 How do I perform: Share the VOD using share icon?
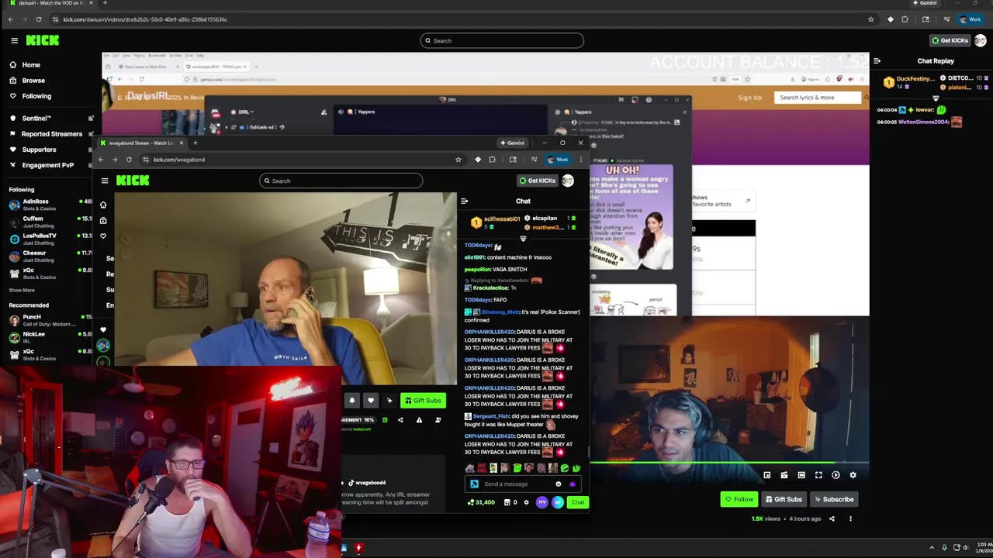tap(832, 519)
